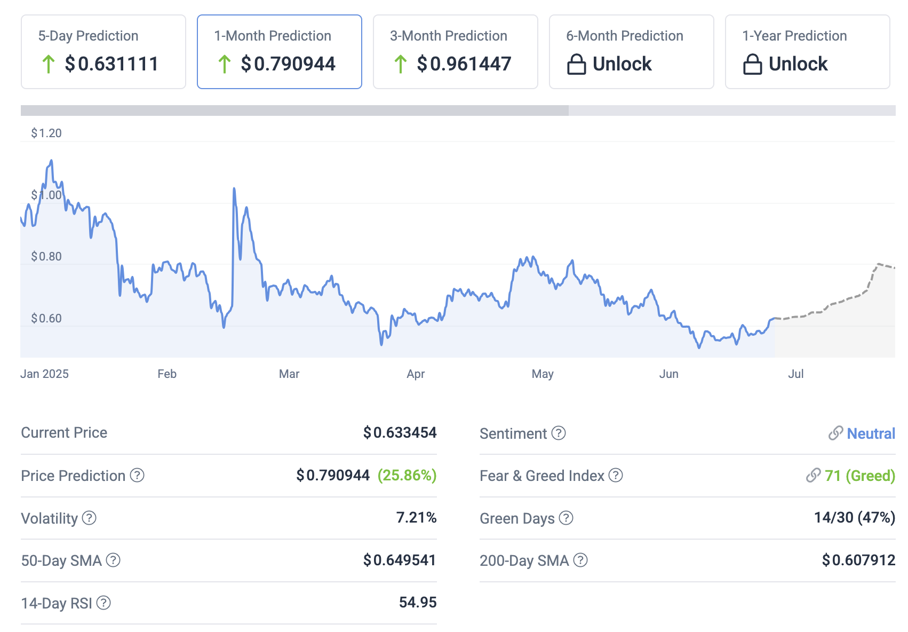
Task: Click the horizontal scrollbar under prediction cards
Action: point(294,110)
